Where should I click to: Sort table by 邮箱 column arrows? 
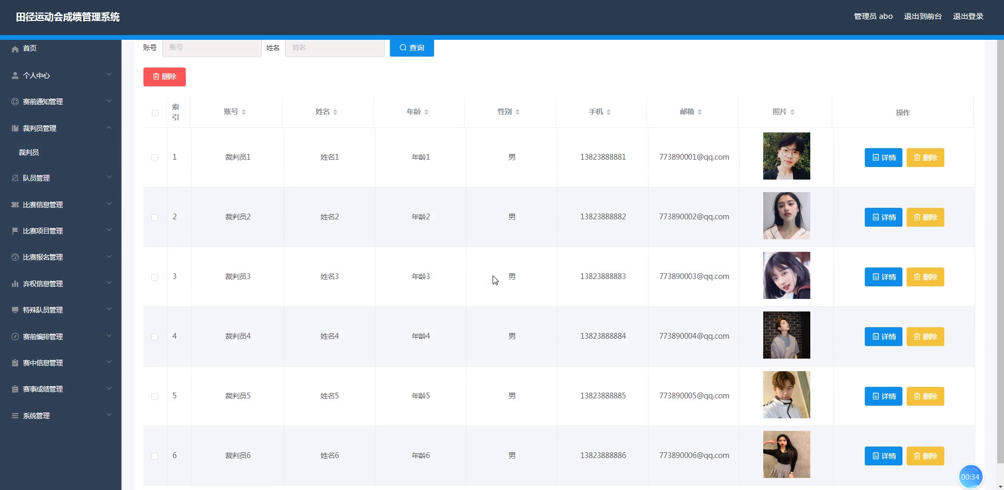(700, 112)
